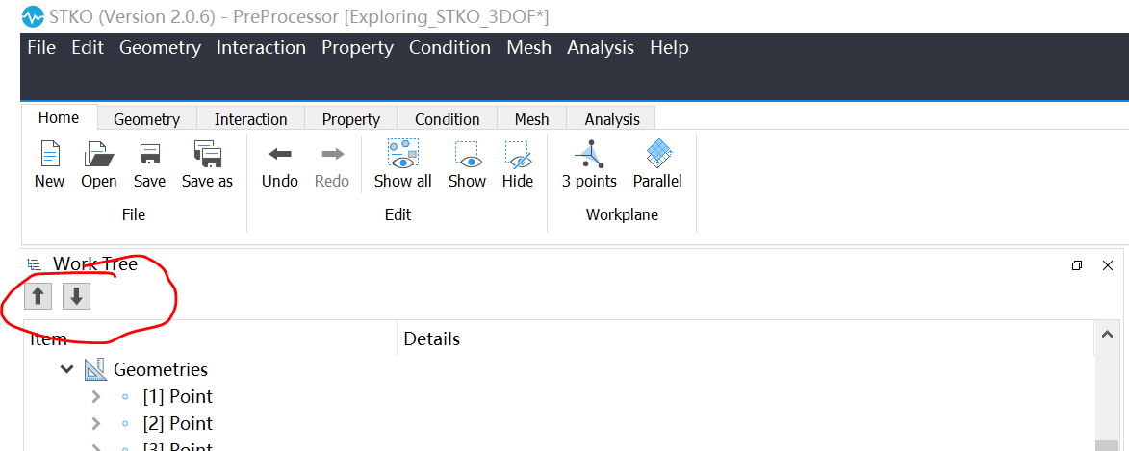Open the Edit menu
1129x451 pixels.
click(x=88, y=47)
